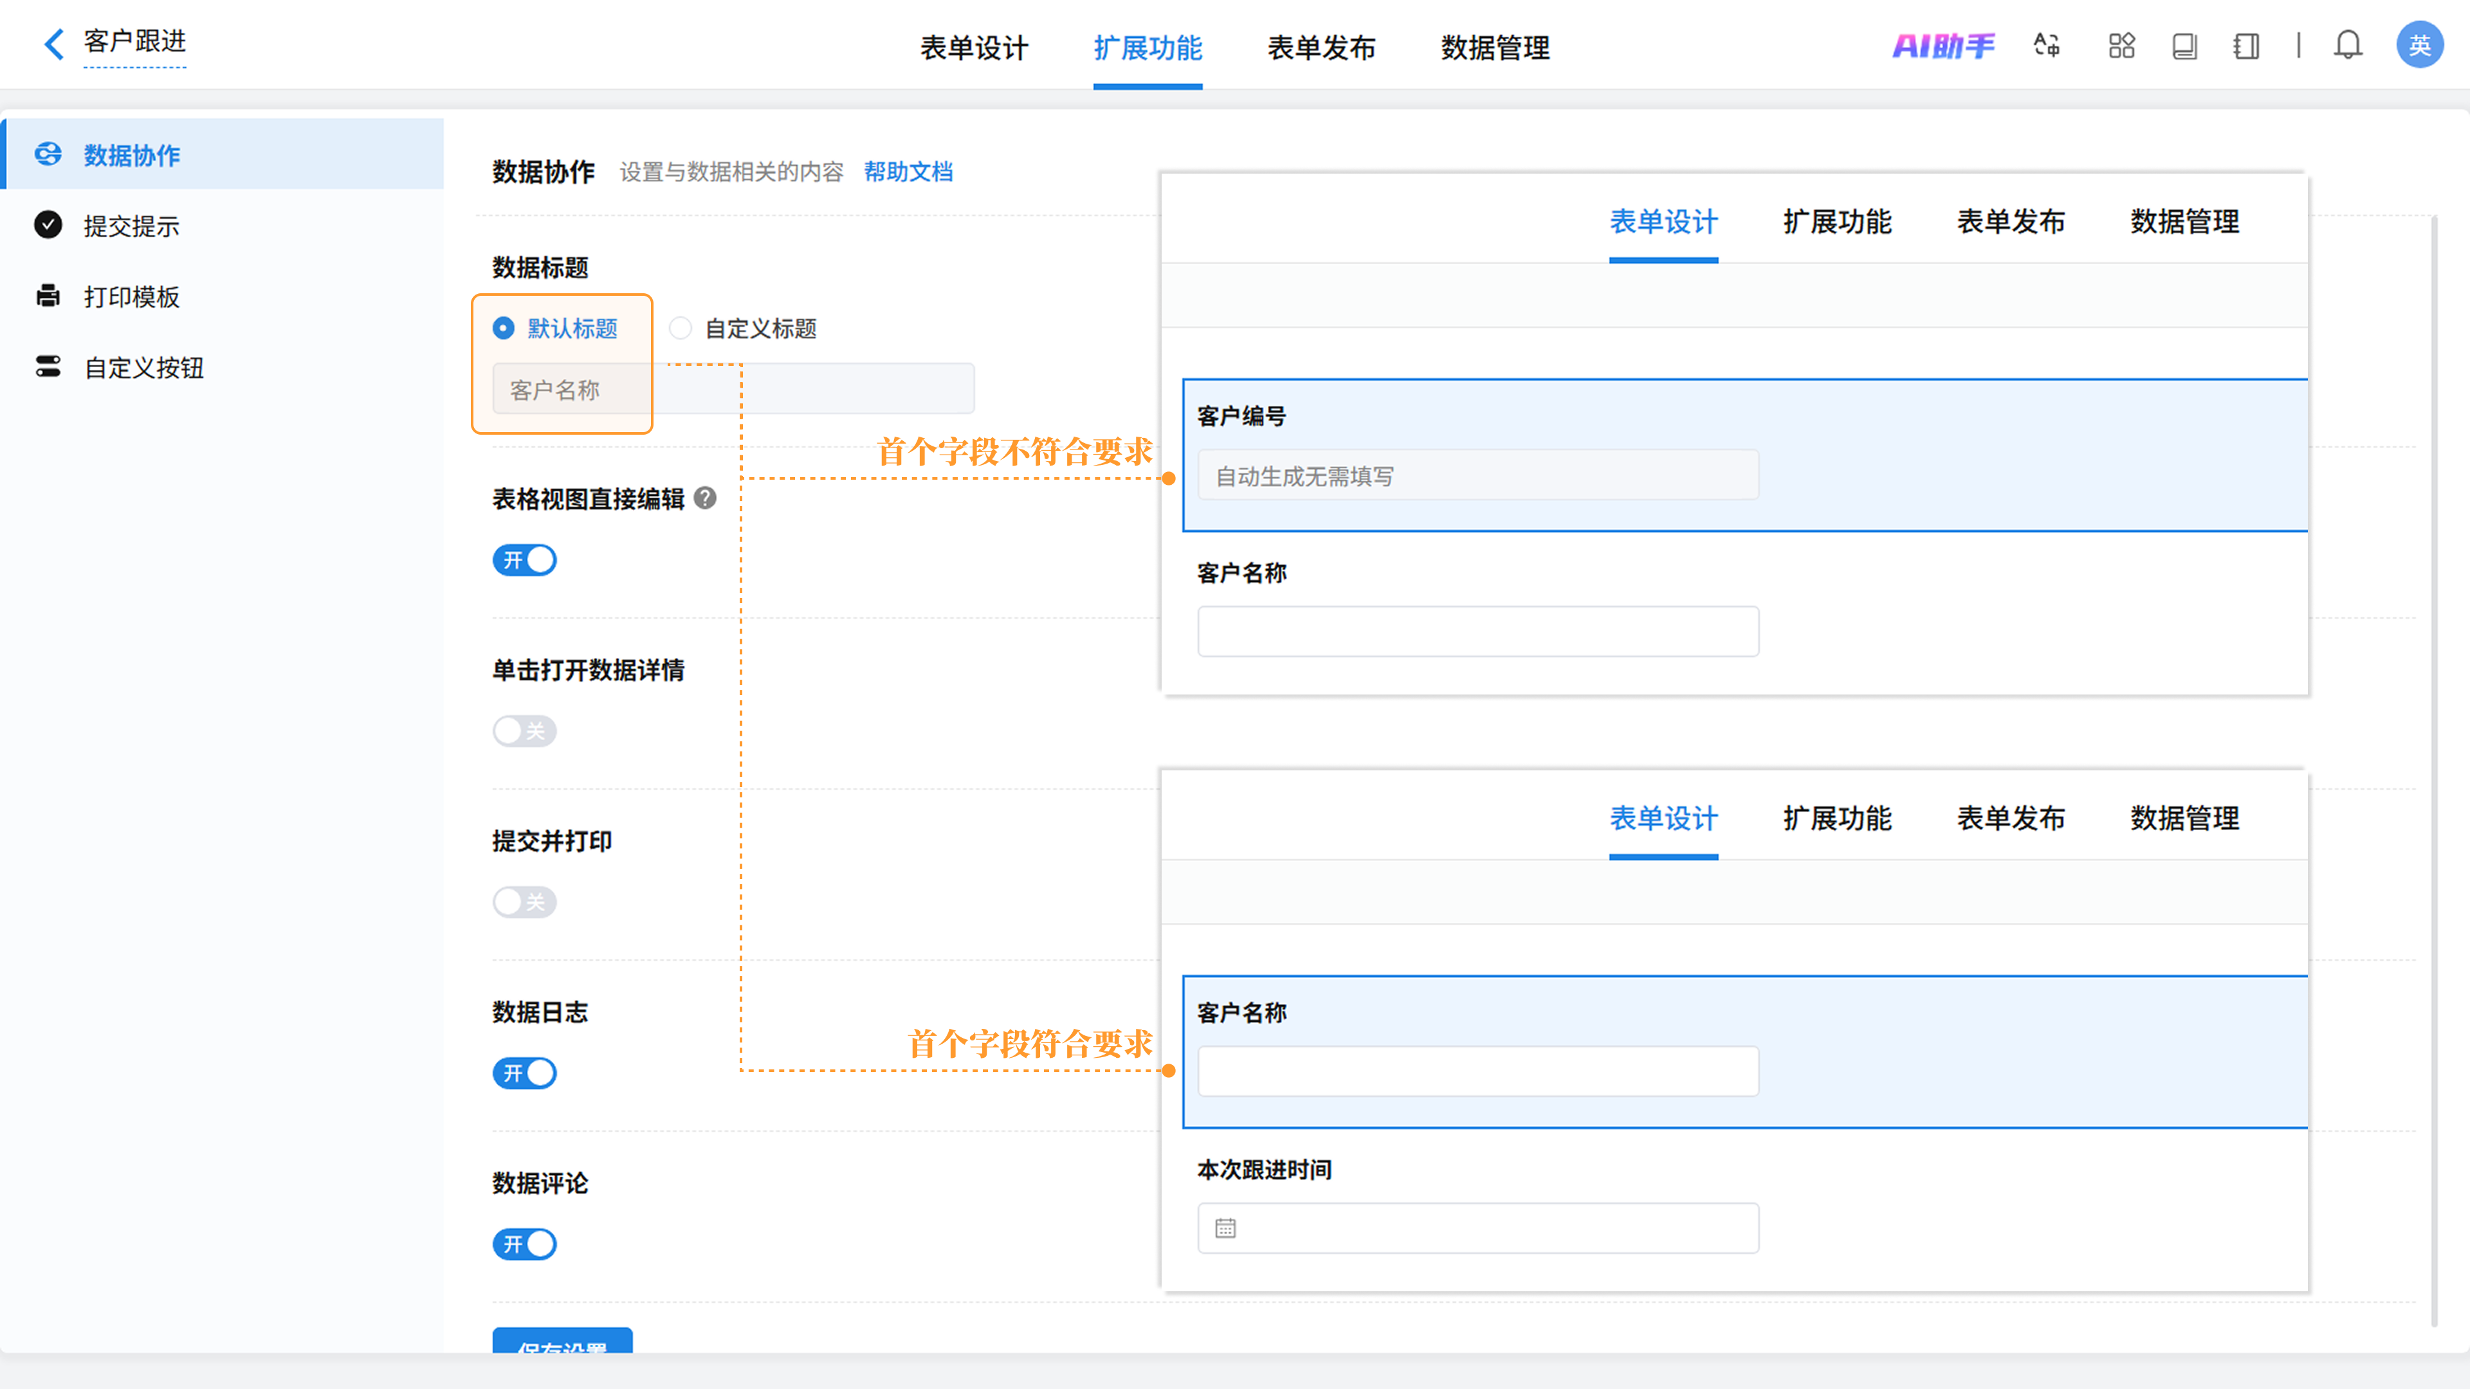Viewport: 2470px width, 1389px height.
Task: Enable 提交并打印 switch
Action: 524,902
